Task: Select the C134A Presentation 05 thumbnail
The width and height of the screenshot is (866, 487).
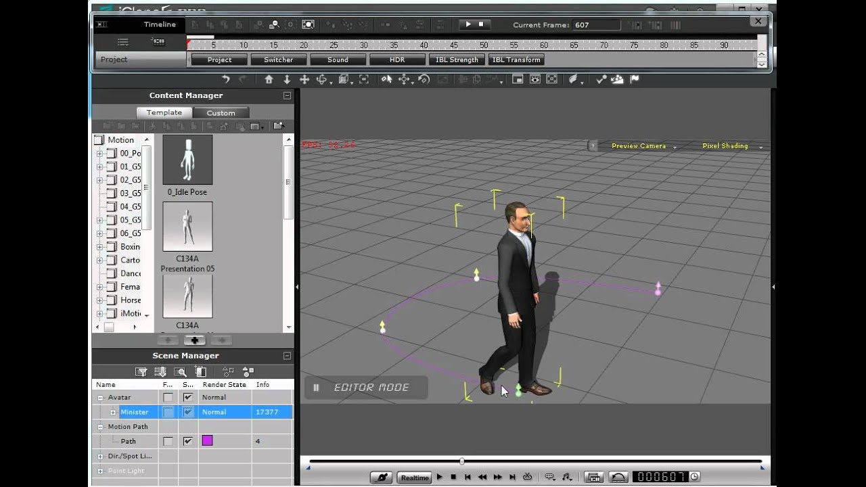Action: coord(187,227)
